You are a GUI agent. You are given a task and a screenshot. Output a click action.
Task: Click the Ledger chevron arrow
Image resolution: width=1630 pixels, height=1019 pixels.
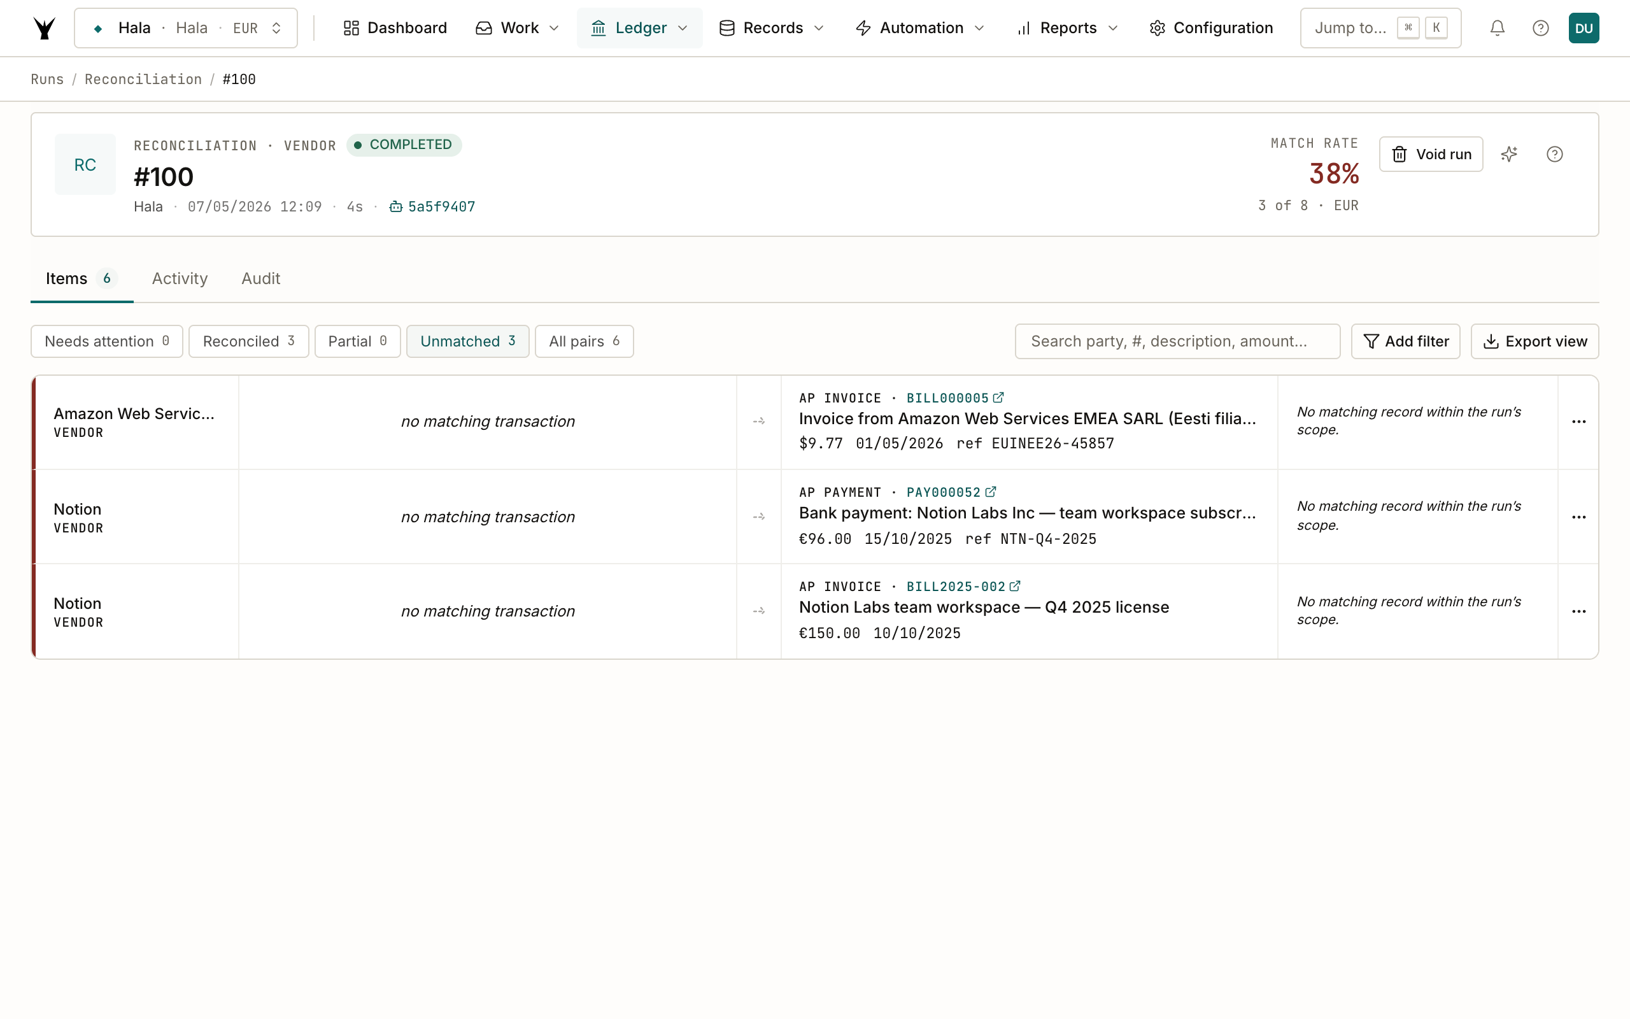pyautogui.click(x=683, y=28)
